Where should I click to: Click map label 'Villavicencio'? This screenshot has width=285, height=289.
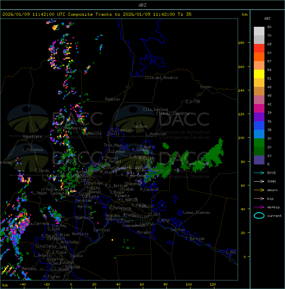pos(69,128)
